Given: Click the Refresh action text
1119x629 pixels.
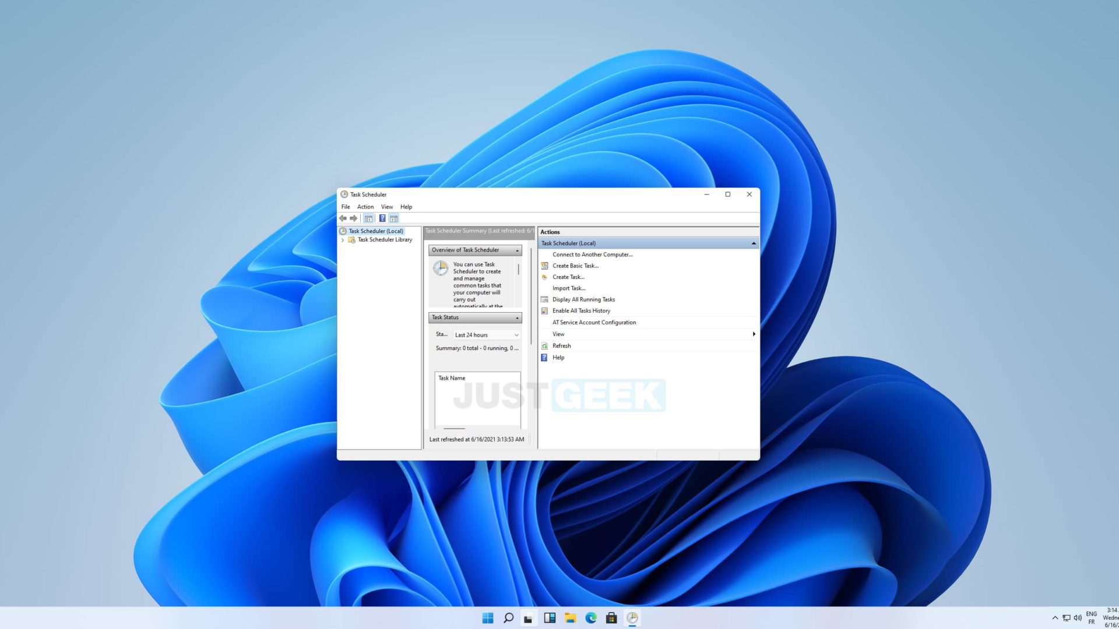Looking at the screenshot, I should pyautogui.click(x=561, y=346).
